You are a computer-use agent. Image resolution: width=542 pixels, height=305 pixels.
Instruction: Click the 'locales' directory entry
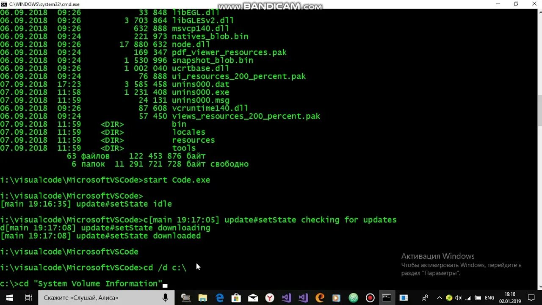[x=188, y=132]
